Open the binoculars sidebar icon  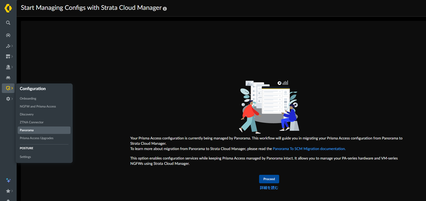(x=8, y=77)
